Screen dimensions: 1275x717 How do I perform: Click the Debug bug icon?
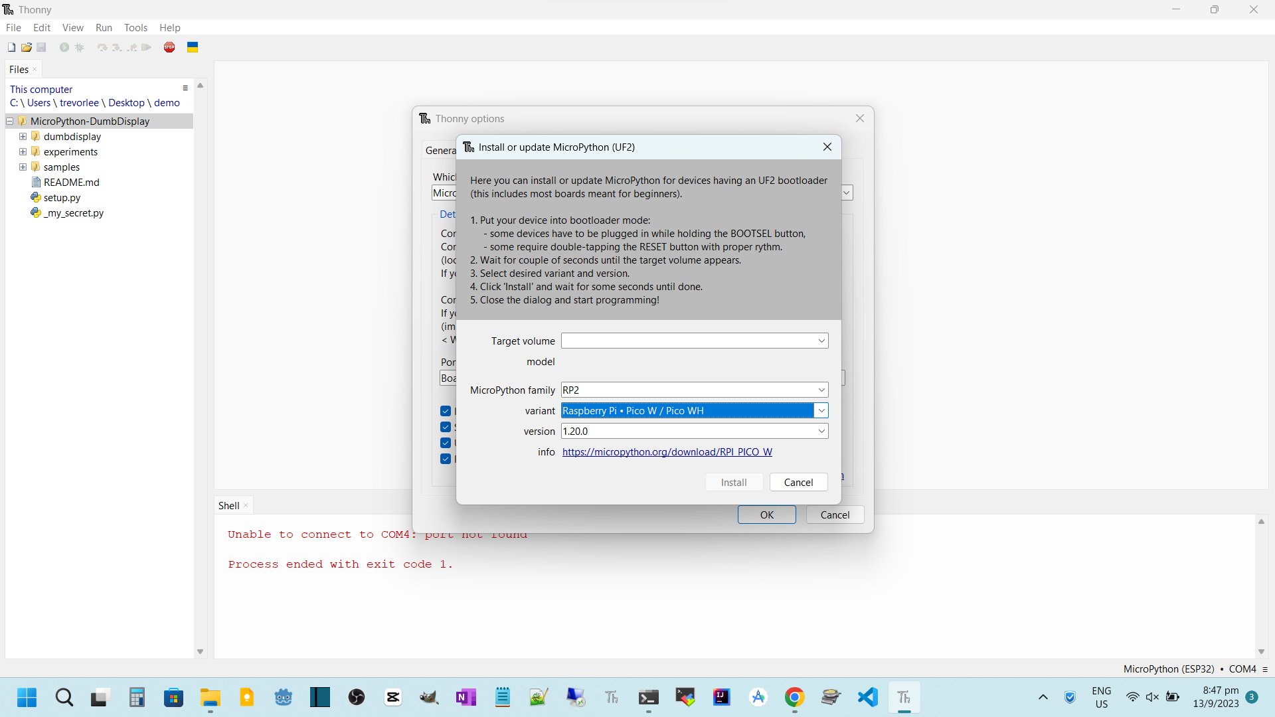click(80, 47)
